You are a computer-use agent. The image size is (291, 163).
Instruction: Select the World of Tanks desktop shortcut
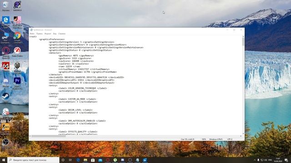coord(17,67)
